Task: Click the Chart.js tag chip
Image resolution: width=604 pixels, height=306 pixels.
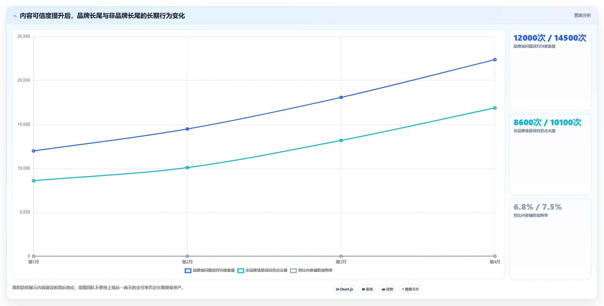Action: [344, 289]
